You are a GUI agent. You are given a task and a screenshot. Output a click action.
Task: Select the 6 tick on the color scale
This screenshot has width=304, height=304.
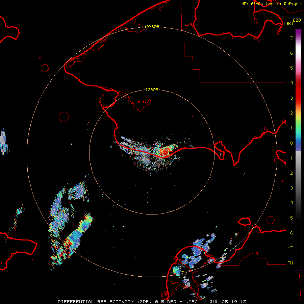[x=292, y=53]
